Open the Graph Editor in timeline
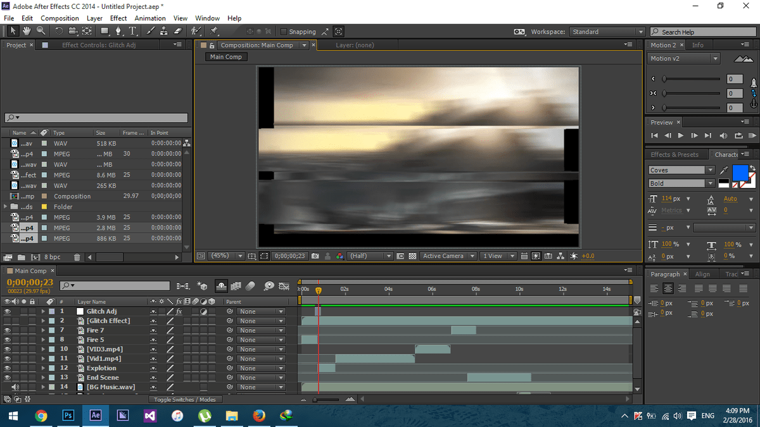 pos(284,286)
